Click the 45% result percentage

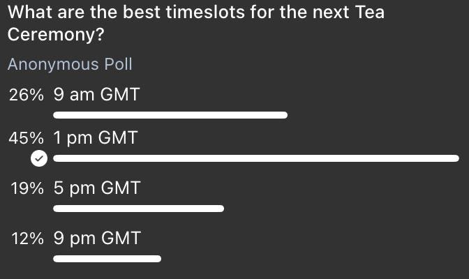[x=27, y=138]
